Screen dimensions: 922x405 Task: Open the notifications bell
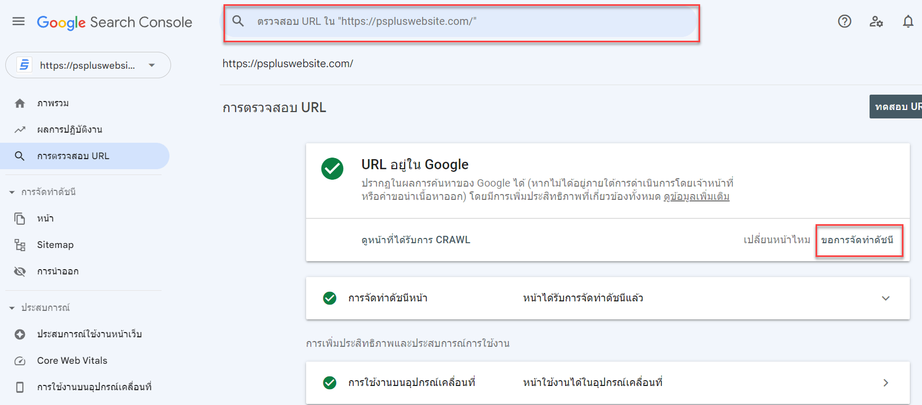(908, 21)
